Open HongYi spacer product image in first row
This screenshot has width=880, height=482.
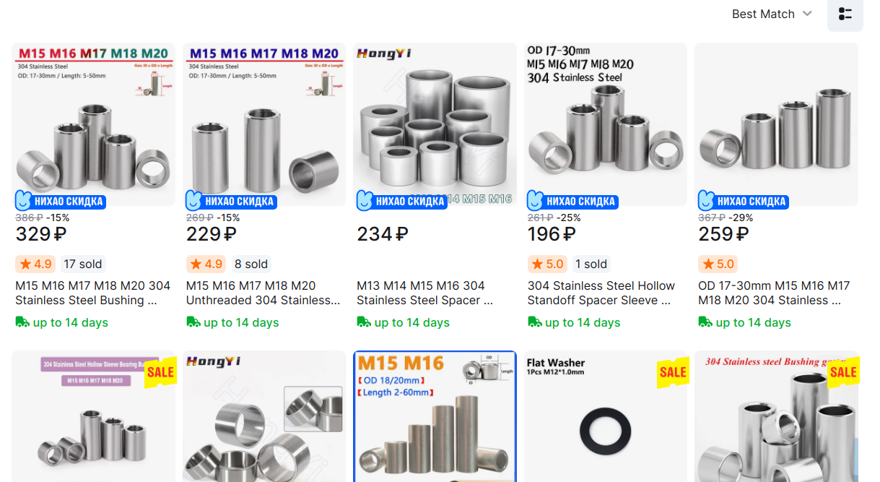tap(435, 124)
